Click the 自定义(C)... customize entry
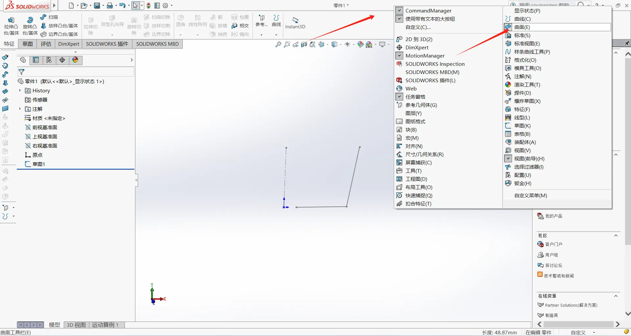The height and width of the screenshot is (336, 631). tap(418, 27)
